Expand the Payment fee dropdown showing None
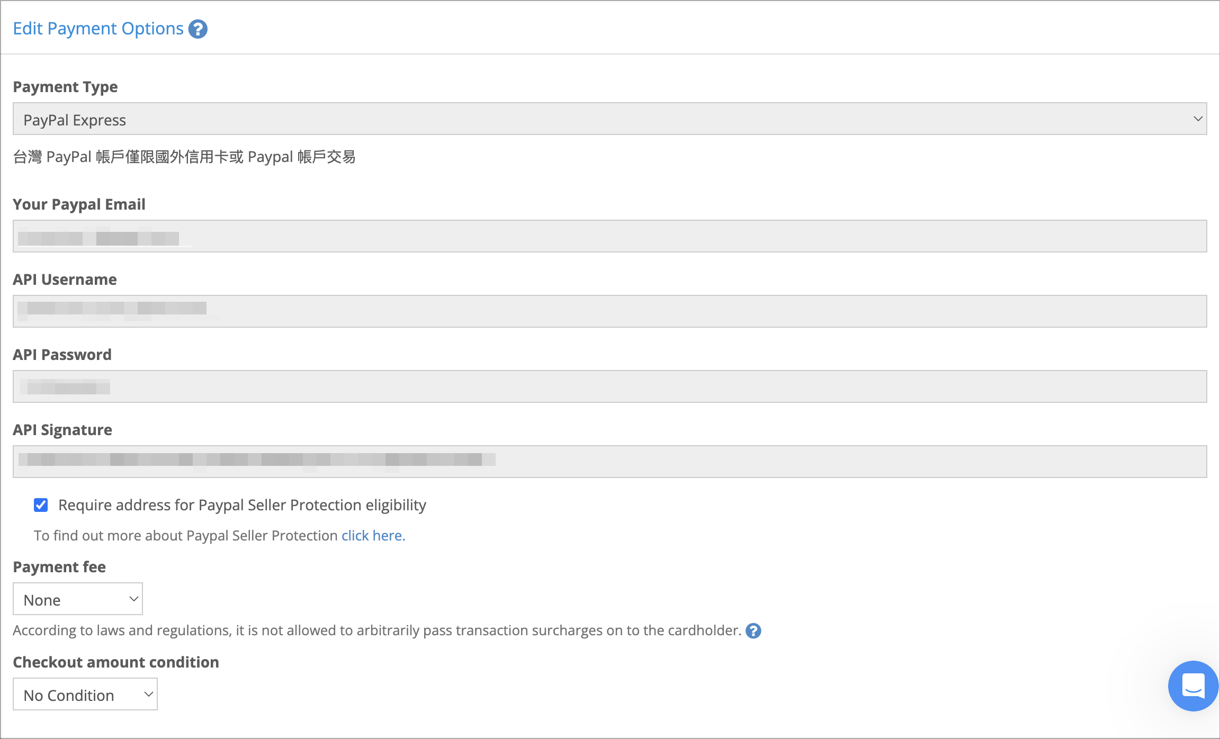 77,599
